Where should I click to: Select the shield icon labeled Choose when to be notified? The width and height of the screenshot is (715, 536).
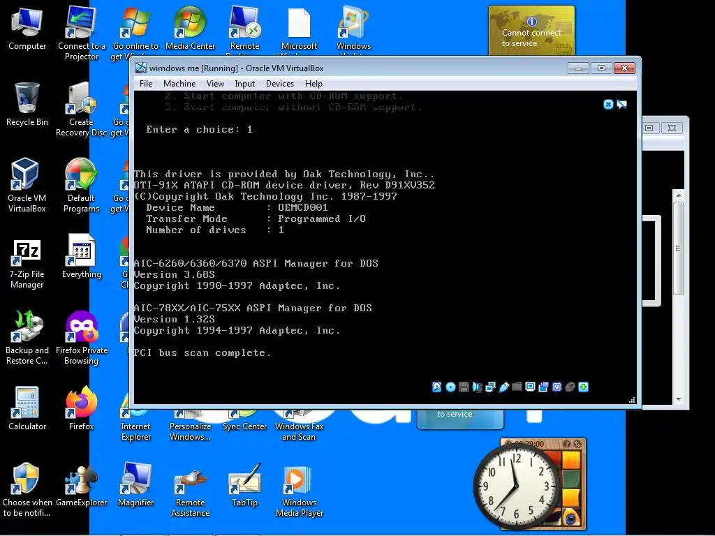pyautogui.click(x=27, y=490)
